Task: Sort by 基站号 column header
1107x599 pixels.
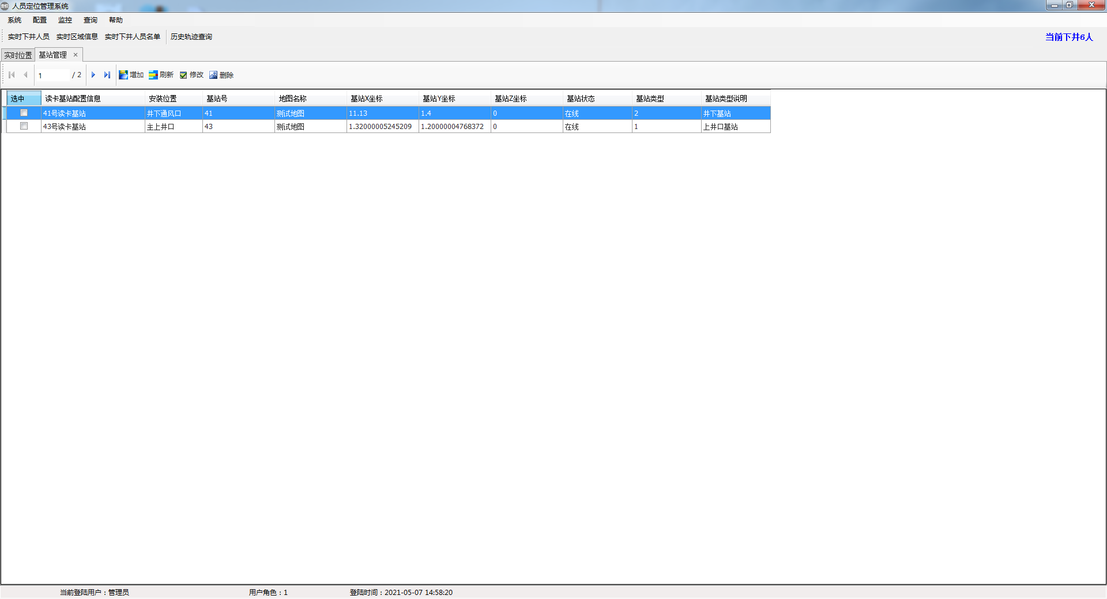Action: 217,98
